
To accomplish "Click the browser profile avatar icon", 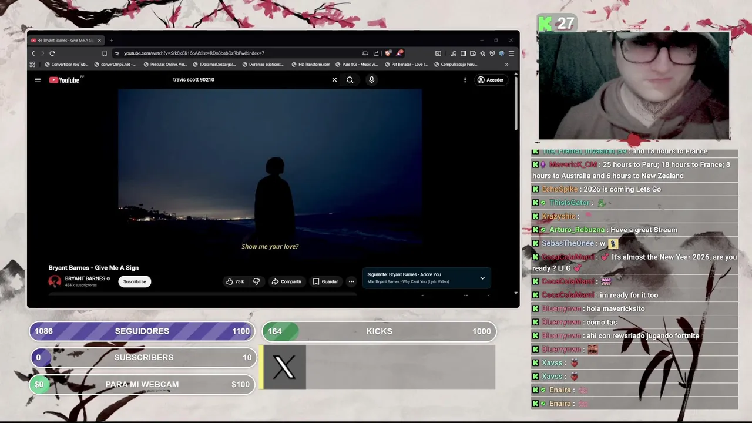I will [x=501, y=53].
